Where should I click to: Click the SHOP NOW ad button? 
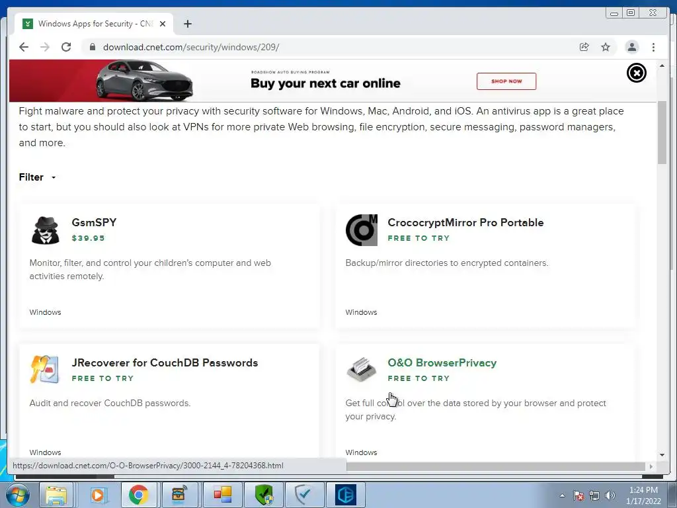pos(506,81)
